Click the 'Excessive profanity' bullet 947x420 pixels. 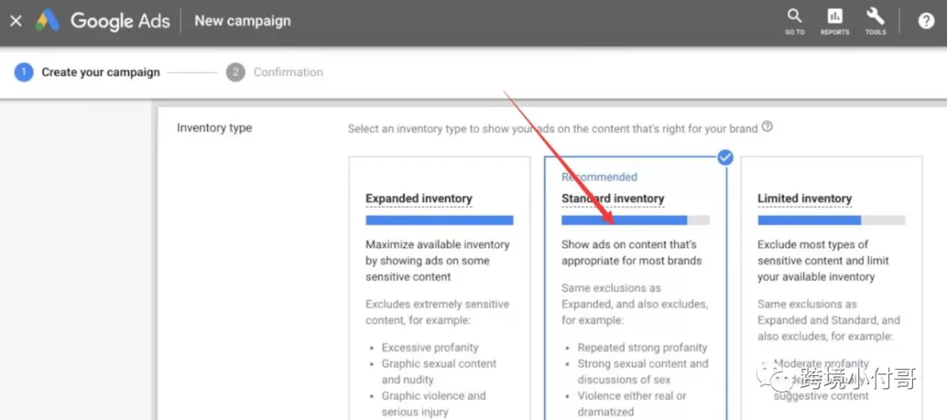tap(430, 347)
